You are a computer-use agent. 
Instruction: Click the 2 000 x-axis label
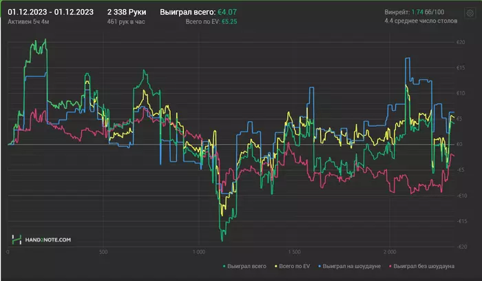point(390,252)
